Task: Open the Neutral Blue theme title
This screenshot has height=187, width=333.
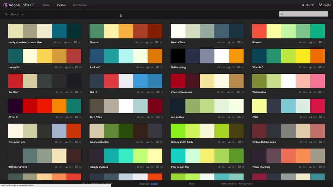Action: pyautogui.click(x=178, y=42)
